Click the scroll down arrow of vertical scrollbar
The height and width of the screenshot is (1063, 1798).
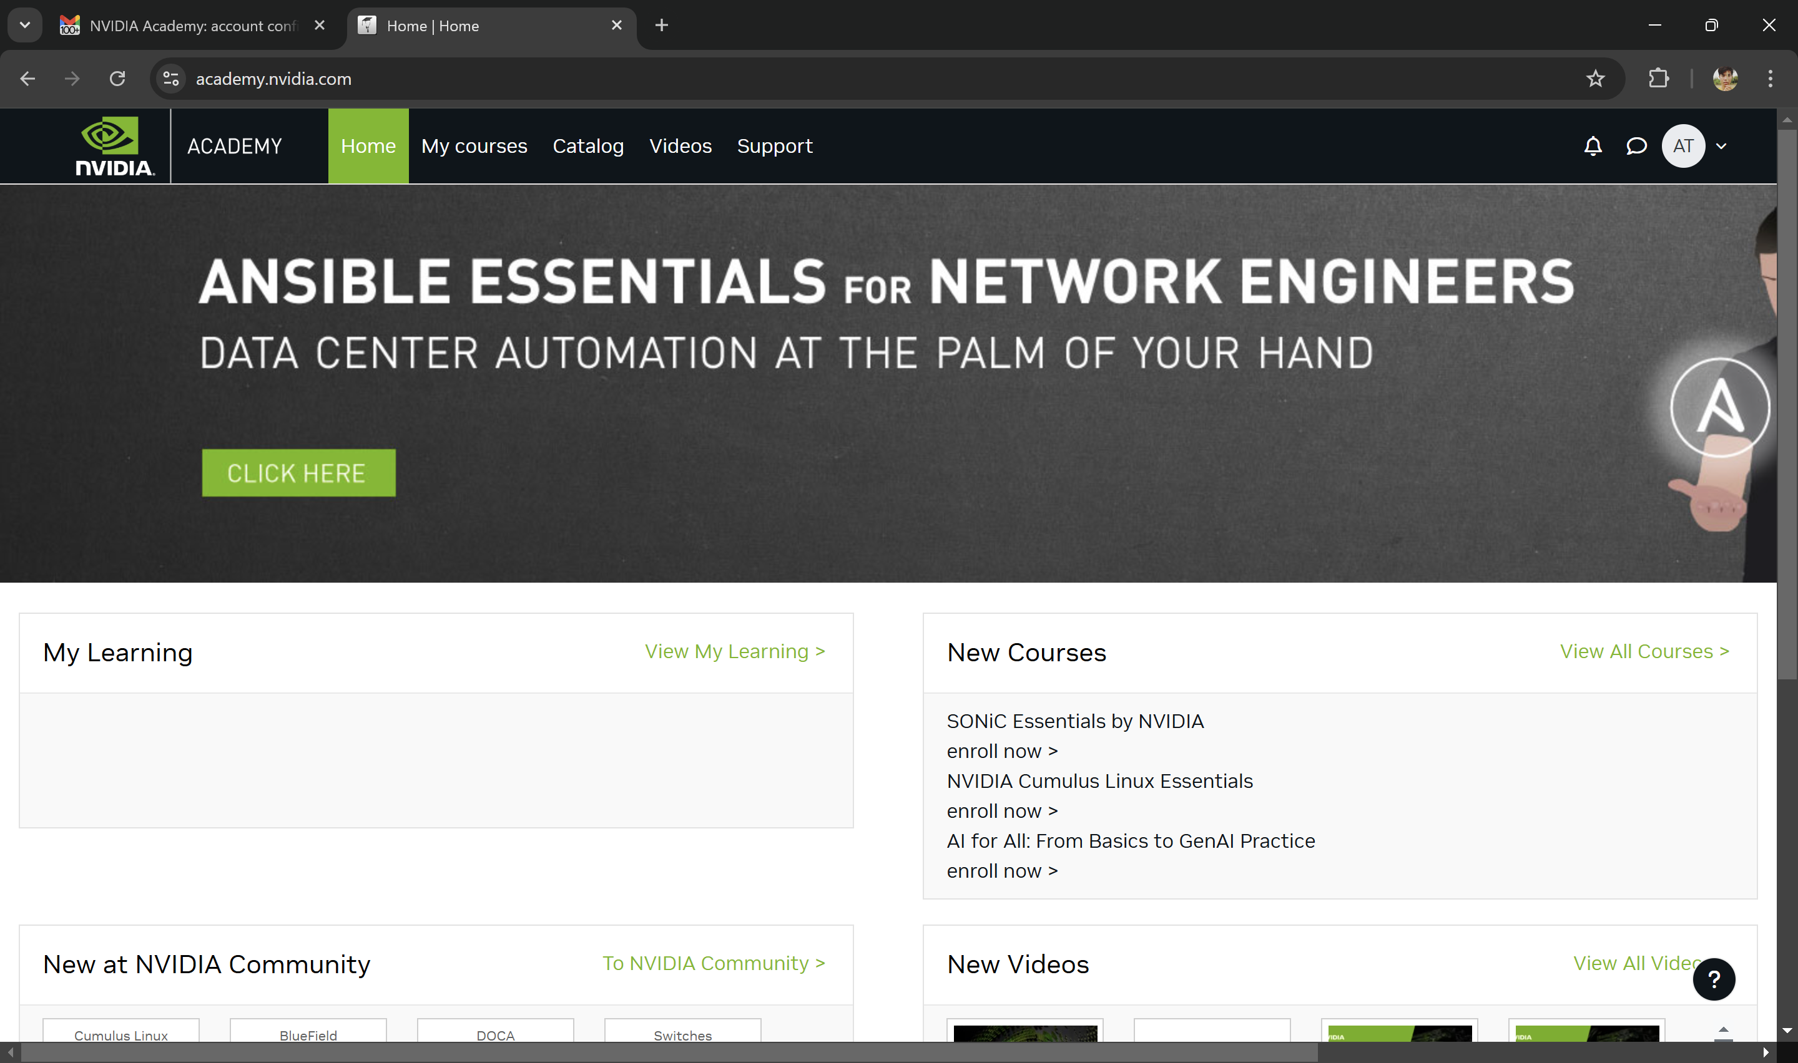(1787, 1031)
